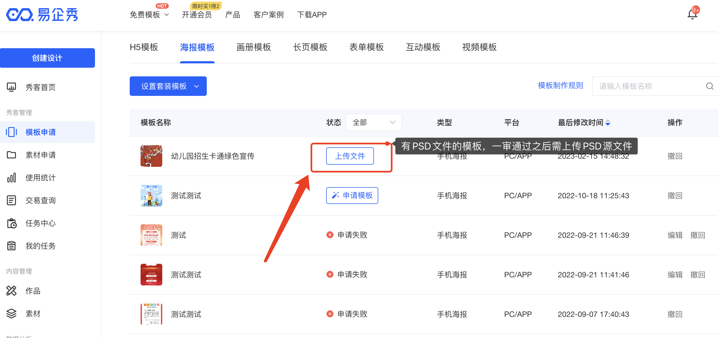Click the 素材申请 folder icon
Viewport: 718px width, 338px height.
click(11, 155)
